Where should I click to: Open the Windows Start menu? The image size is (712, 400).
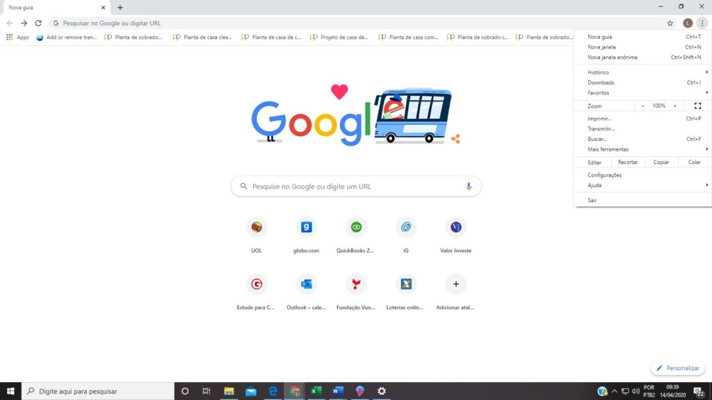point(10,391)
